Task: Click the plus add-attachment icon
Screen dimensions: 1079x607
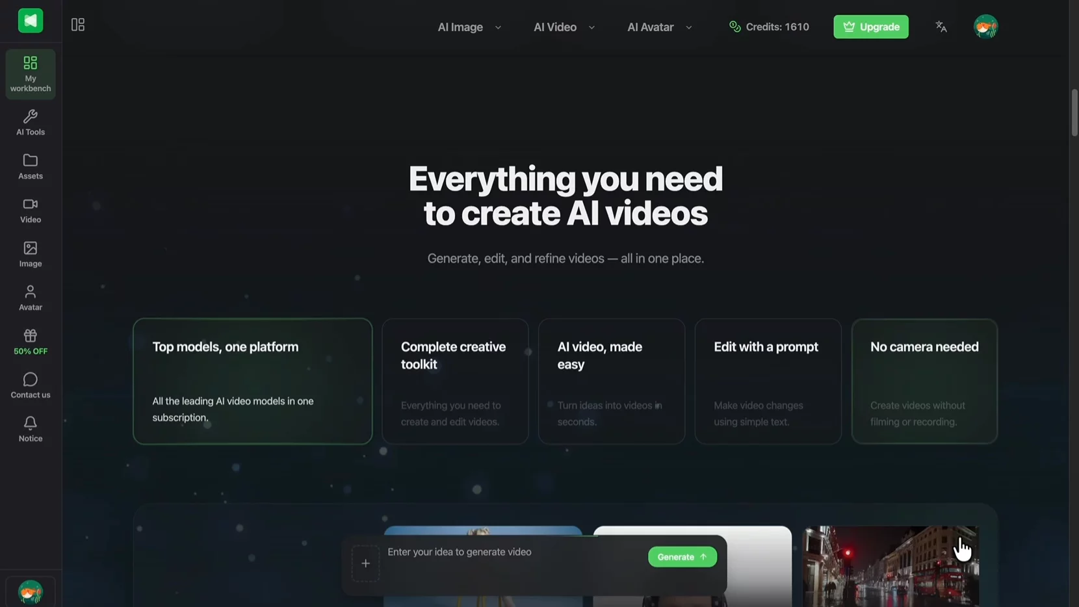Action: pos(365,563)
